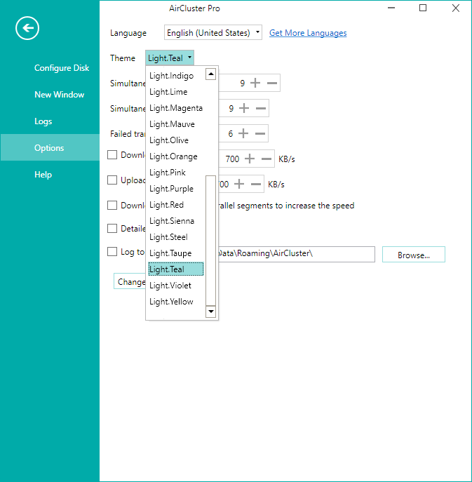Pick the Light.Yellow theme
472x482 pixels.
click(x=176, y=302)
